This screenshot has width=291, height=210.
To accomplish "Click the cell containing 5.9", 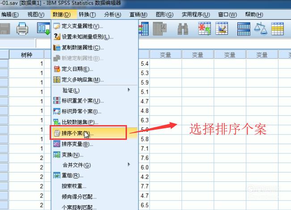I will pyautogui.click(x=144, y=82).
